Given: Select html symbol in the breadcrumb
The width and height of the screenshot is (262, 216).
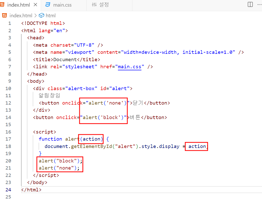Looking at the screenshot, I should (x=51, y=15).
